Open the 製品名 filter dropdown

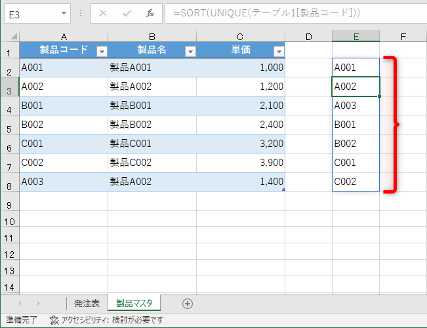(190, 51)
